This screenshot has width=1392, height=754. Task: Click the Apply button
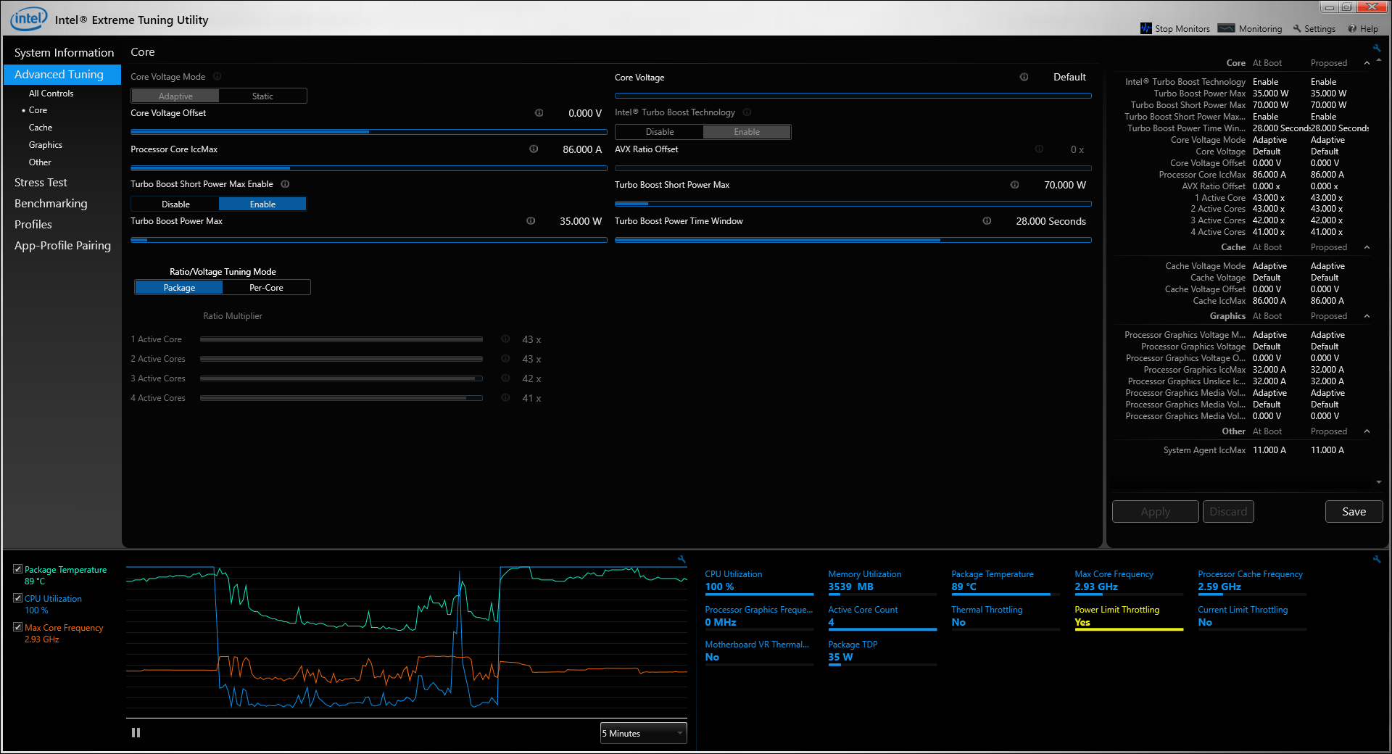1155,511
